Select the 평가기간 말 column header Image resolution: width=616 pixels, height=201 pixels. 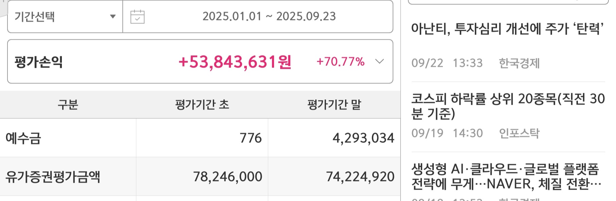click(x=334, y=104)
